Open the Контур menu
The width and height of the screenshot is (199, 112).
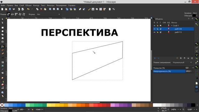[x=36, y=6]
